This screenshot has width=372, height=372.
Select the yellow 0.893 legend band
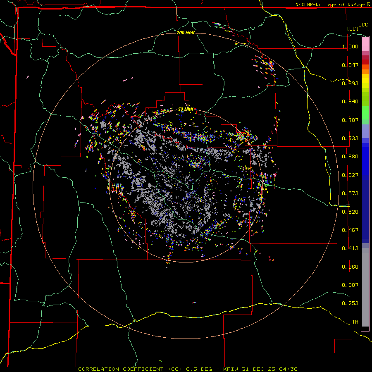365,83
